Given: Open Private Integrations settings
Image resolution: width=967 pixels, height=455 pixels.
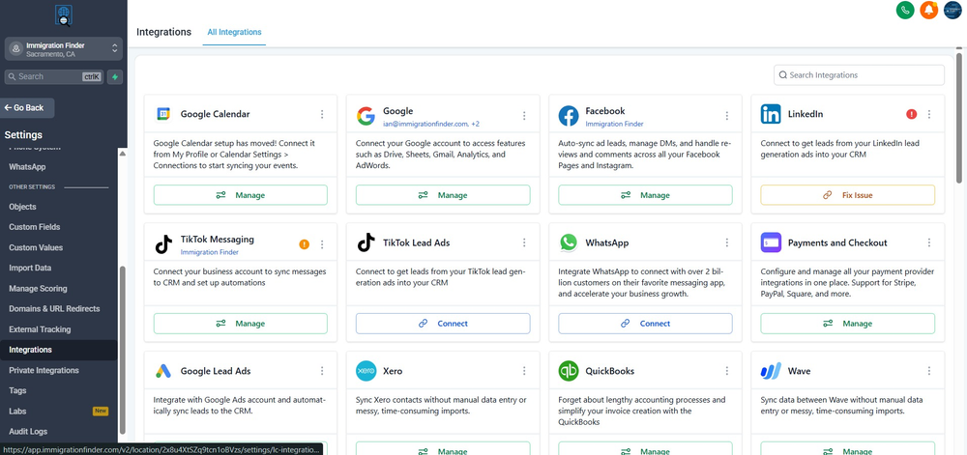Looking at the screenshot, I should pyautogui.click(x=44, y=370).
